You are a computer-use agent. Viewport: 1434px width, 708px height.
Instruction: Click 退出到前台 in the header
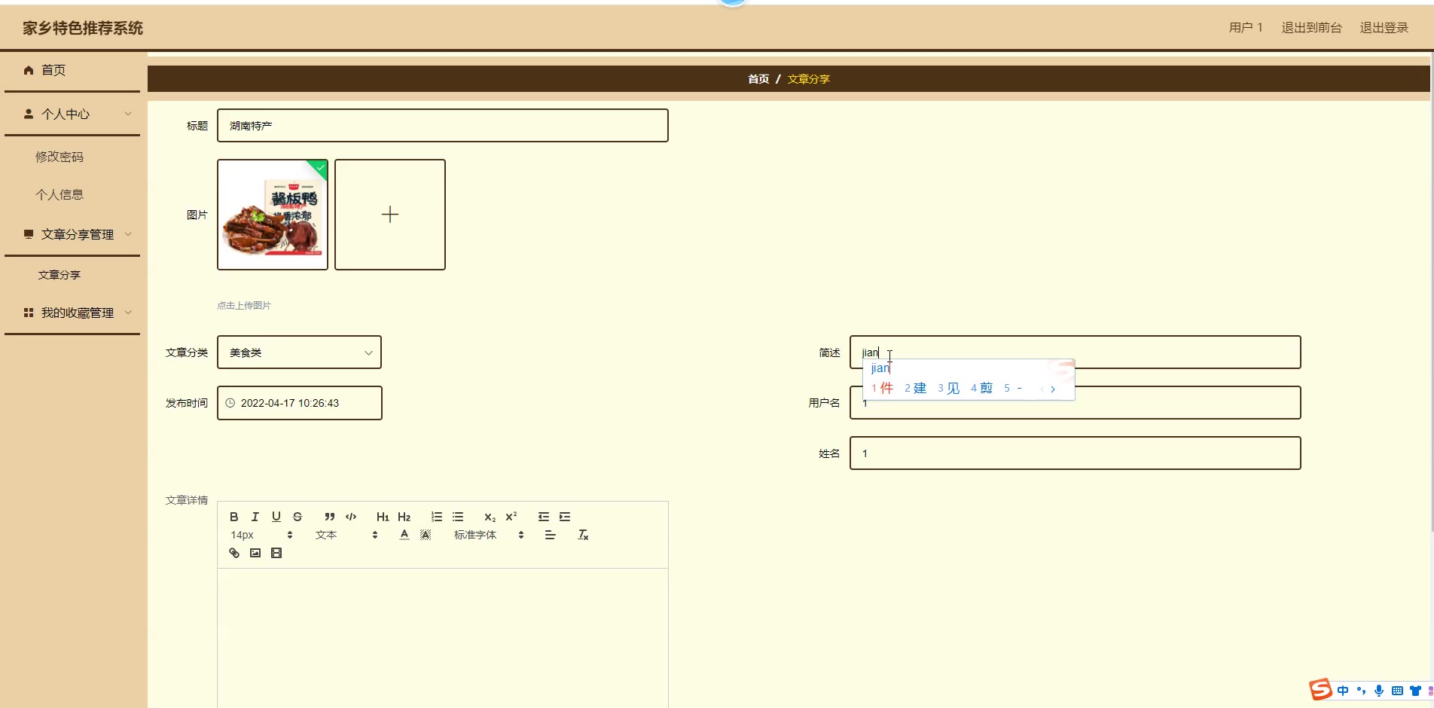pyautogui.click(x=1312, y=28)
